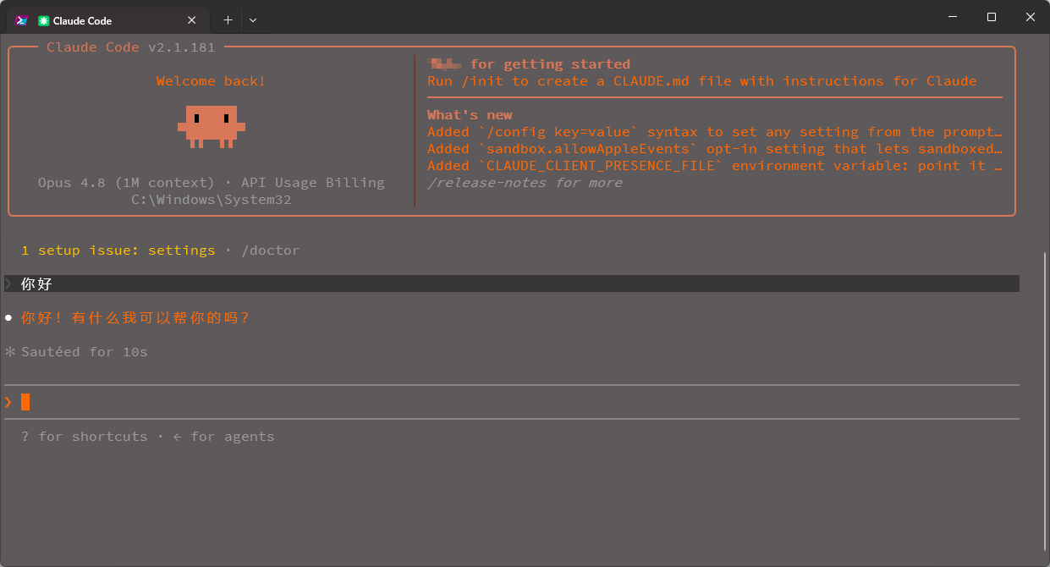Click the '/doctor' command text
This screenshot has width=1050, height=567.
(x=271, y=250)
